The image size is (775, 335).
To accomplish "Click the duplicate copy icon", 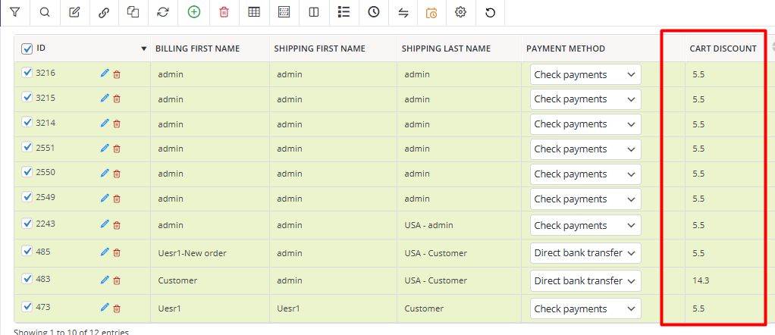I will 133,12.
